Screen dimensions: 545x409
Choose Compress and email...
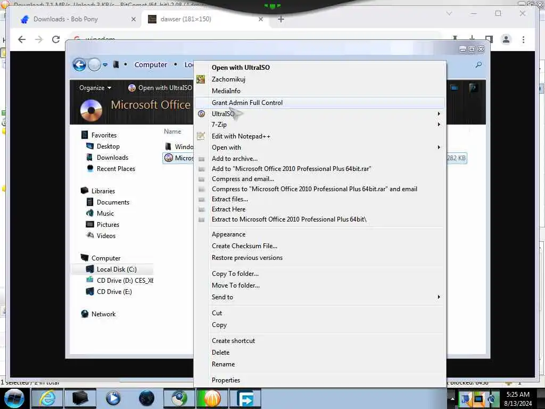coord(243,179)
